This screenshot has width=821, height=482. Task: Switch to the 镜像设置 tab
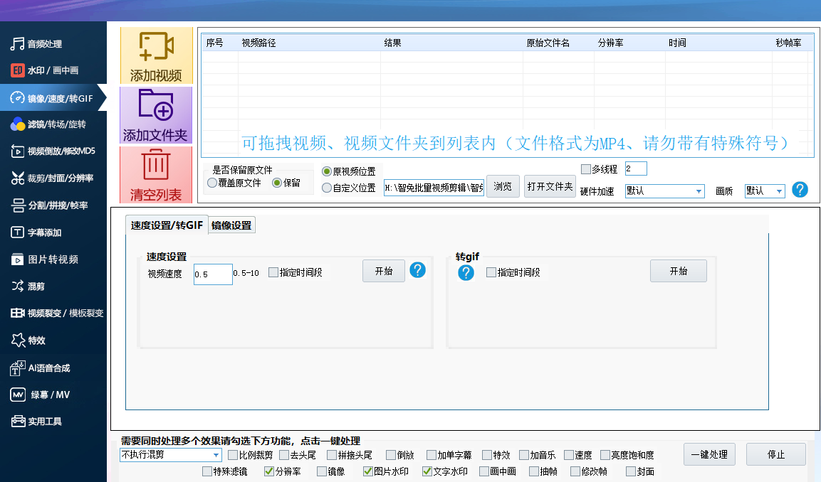coord(231,225)
